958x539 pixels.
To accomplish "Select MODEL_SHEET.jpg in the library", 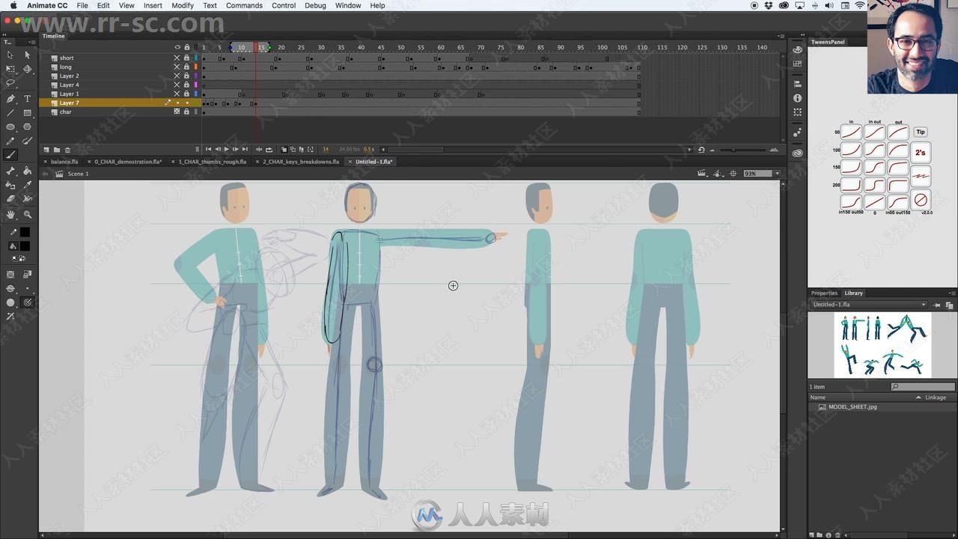I will click(852, 406).
